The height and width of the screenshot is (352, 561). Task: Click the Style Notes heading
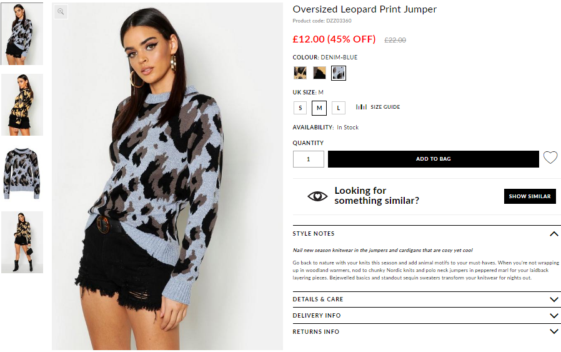[x=314, y=233]
